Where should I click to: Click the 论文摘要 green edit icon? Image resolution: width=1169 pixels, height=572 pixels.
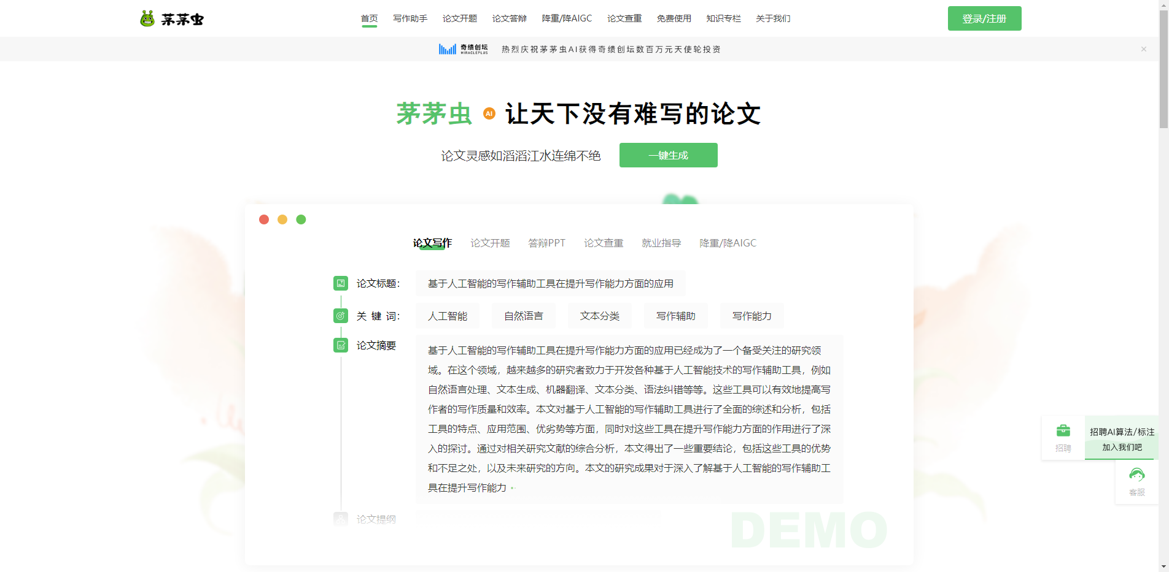tap(341, 345)
